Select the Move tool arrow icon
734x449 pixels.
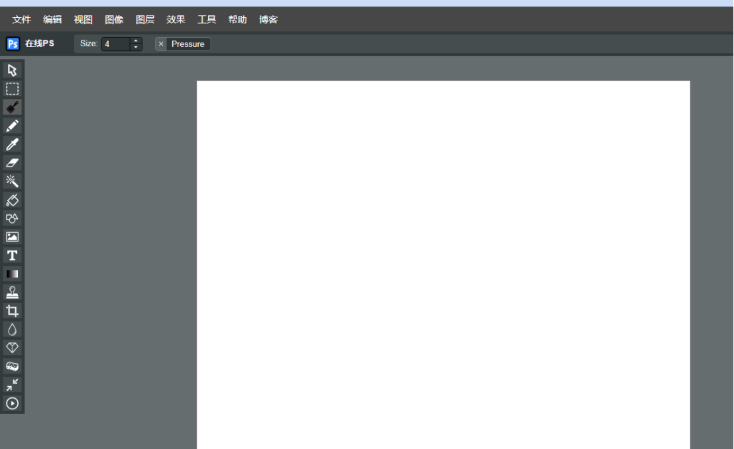(x=12, y=69)
